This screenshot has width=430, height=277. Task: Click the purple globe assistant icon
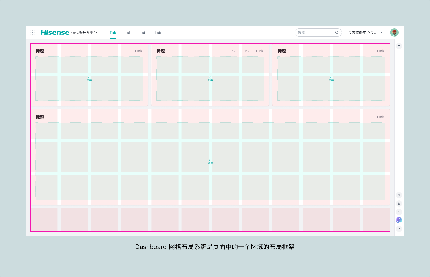coord(399,220)
